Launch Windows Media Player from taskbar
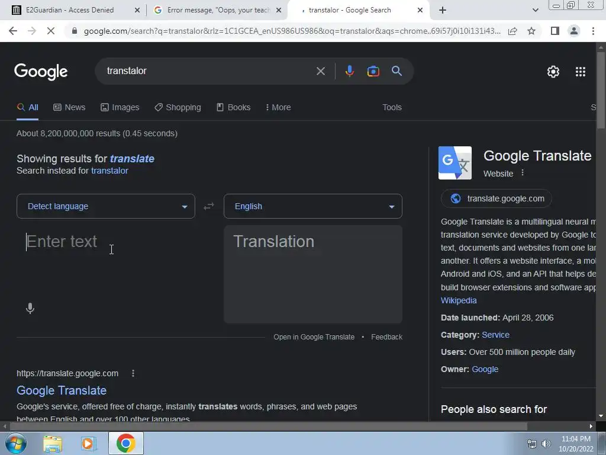This screenshot has width=606, height=455. coord(89,444)
